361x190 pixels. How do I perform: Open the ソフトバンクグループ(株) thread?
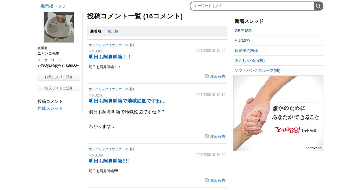pos(258,71)
